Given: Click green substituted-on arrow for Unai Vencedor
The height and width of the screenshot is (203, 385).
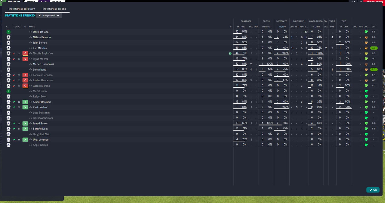Looking at the screenshot, I should pos(25,140).
